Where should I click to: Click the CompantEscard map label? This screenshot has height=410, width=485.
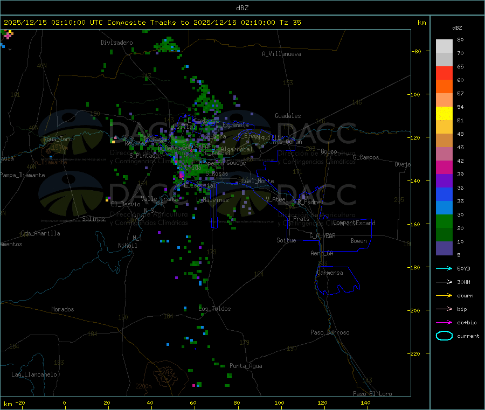pos(354,223)
